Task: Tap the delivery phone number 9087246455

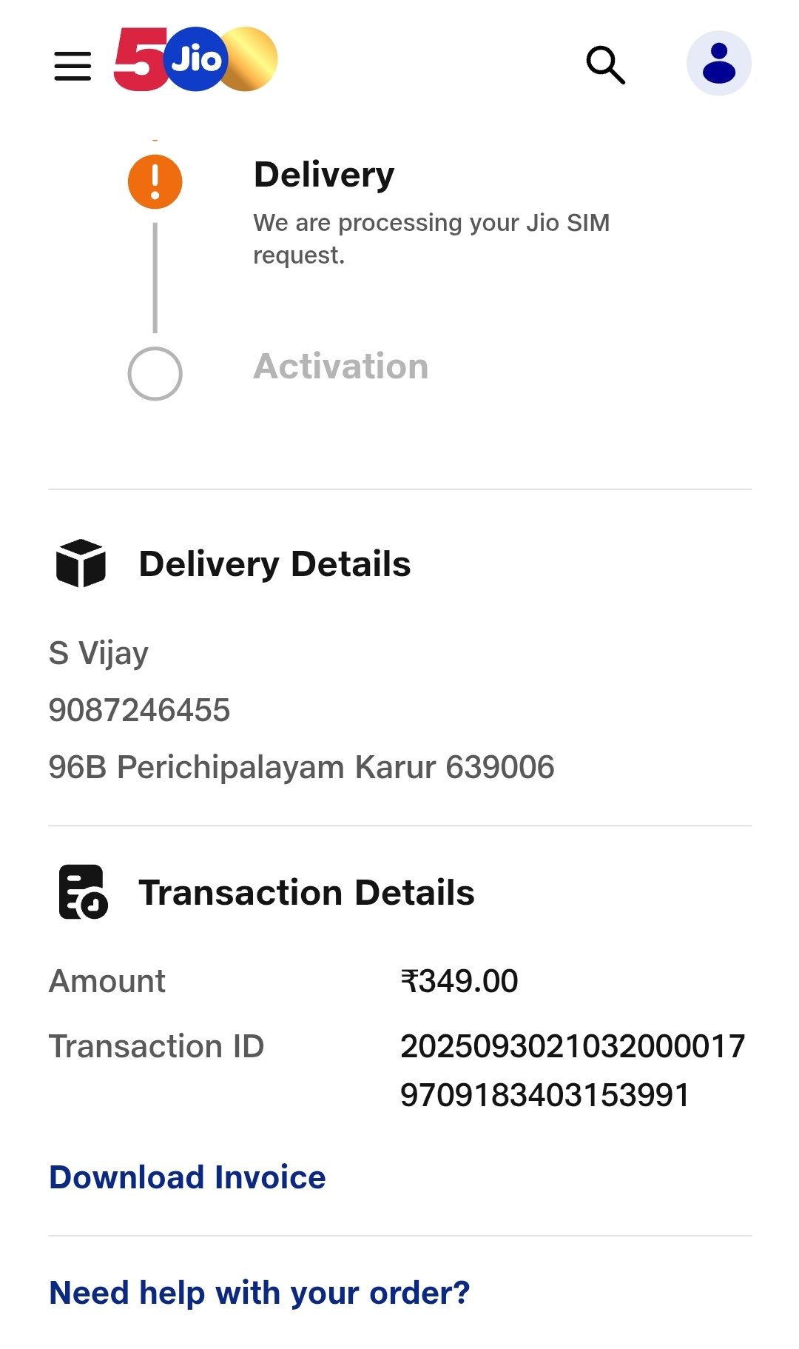Action: point(139,710)
